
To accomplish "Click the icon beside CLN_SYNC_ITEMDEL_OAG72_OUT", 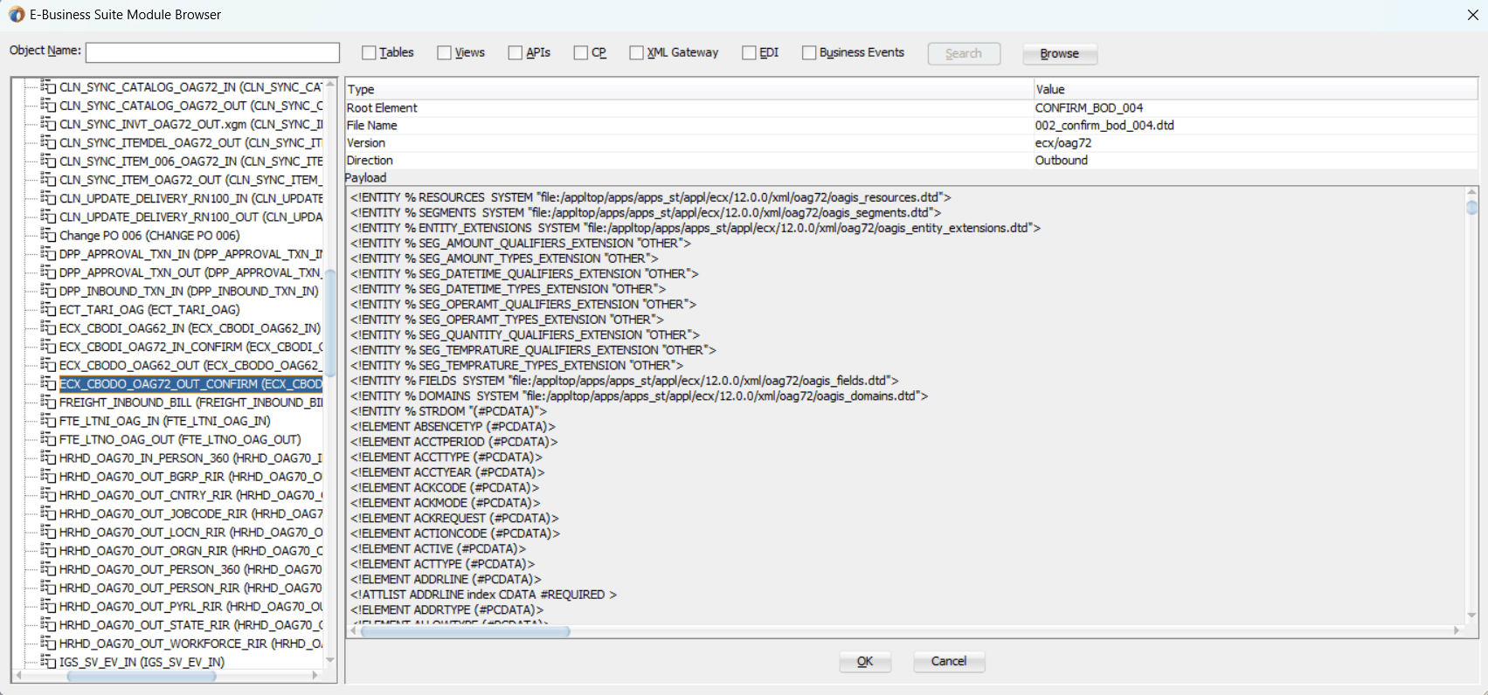I will coord(49,142).
